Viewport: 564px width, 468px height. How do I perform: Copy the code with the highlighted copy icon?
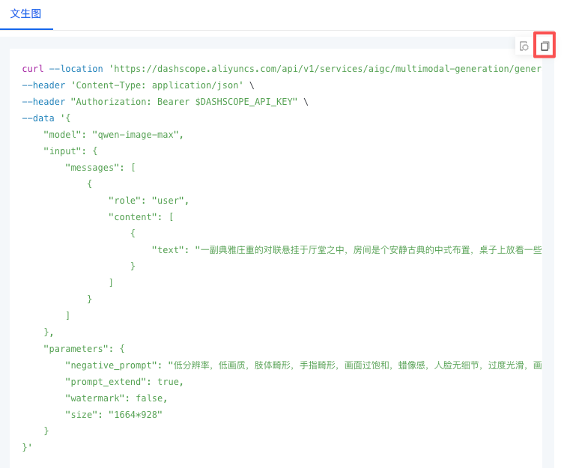click(x=545, y=46)
